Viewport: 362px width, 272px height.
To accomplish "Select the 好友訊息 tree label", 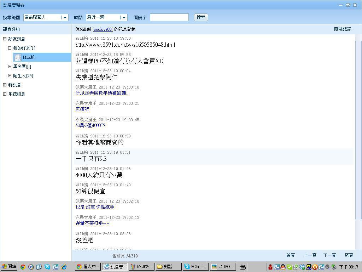I will coord(17,39).
